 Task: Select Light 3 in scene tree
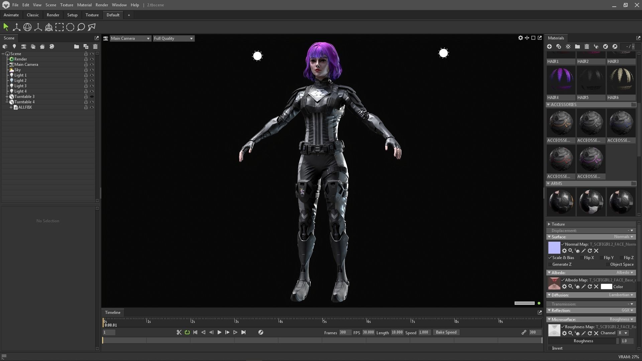click(20, 86)
